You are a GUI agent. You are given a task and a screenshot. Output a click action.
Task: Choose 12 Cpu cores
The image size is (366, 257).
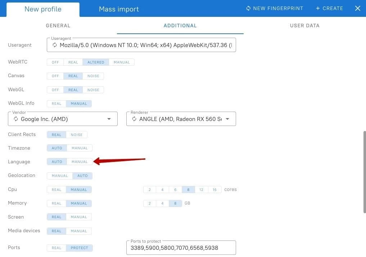coord(201,190)
